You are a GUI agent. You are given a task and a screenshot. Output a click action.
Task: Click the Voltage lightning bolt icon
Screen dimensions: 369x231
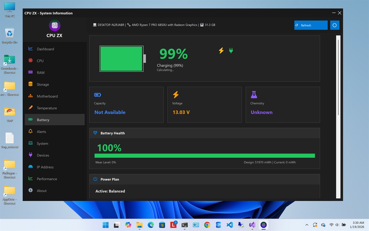pos(176,95)
